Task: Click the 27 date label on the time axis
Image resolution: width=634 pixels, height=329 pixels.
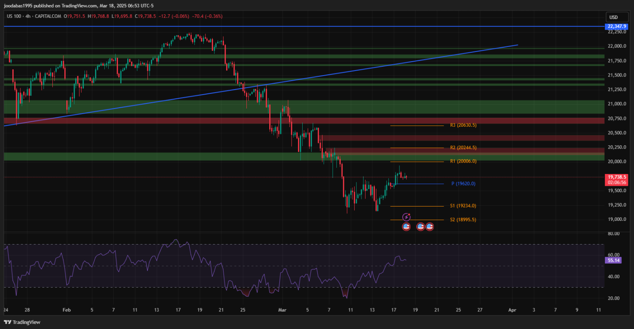Action: point(480,310)
